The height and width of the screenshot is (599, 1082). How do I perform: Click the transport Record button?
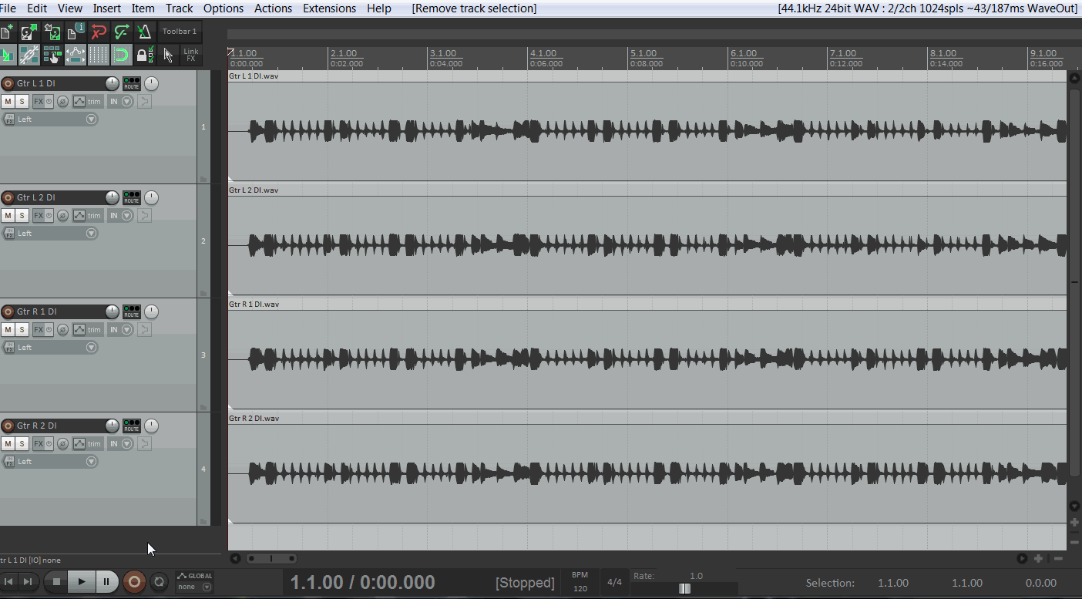tap(134, 582)
